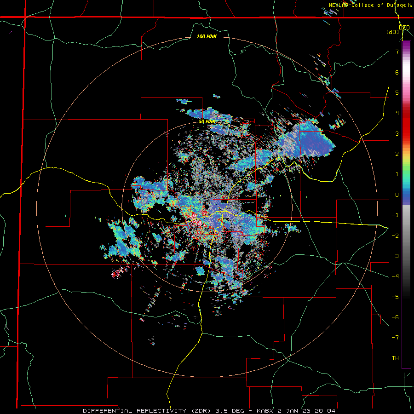This screenshot has width=414, height=414.
Task: Click the -4 value on color scale
Action: 395,276
